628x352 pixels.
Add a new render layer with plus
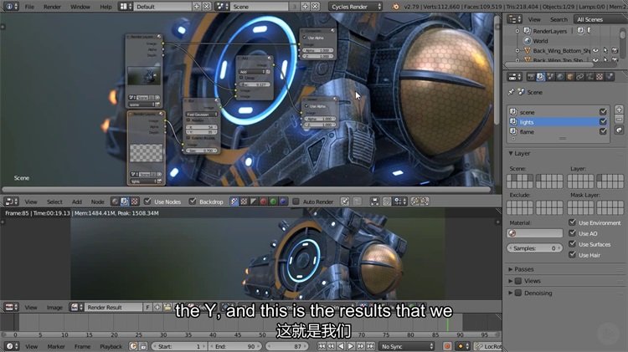tap(619, 110)
